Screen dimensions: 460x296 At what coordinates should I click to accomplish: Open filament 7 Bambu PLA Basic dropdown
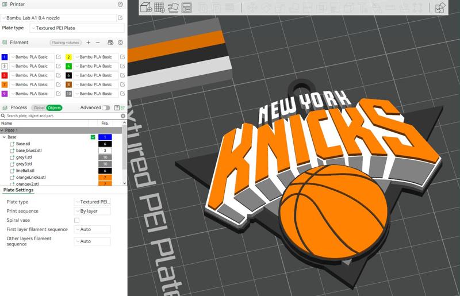coord(32,84)
